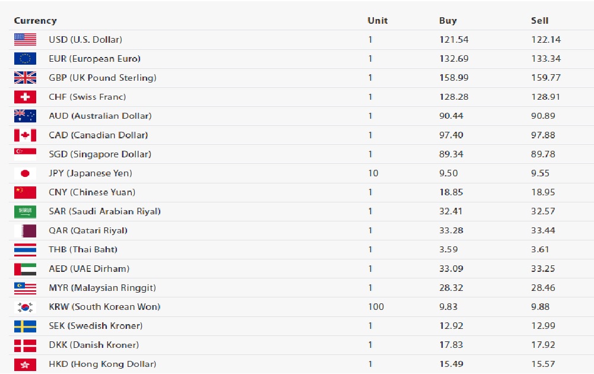Click the United States flag icon
The image size is (594, 374).
pyautogui.click(x=25, y=39)
